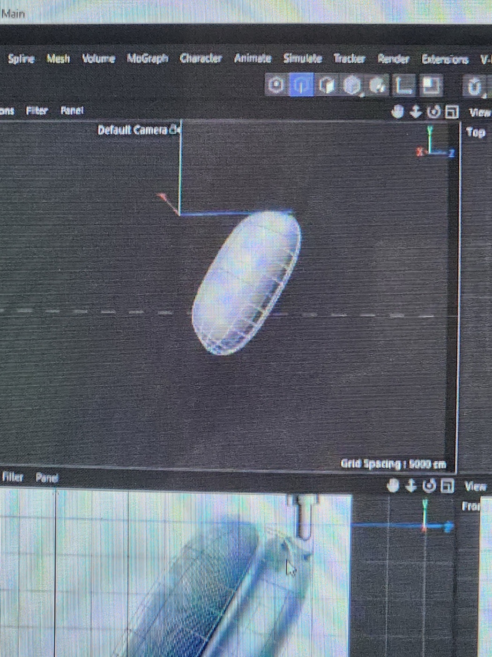Open the Tracker menu
The image size is (492, 657).
click(350, 58)
